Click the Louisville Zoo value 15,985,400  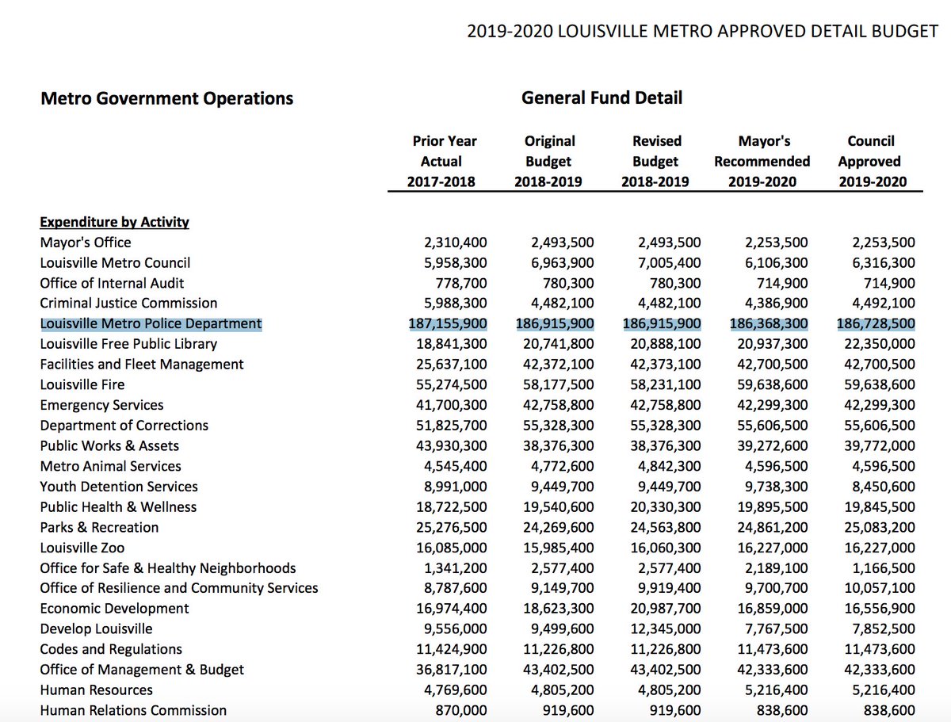[x=559, y=548]
